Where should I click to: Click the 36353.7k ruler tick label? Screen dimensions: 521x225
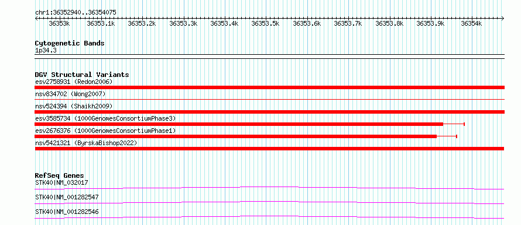pyautogui.click(x=348, y=23)
